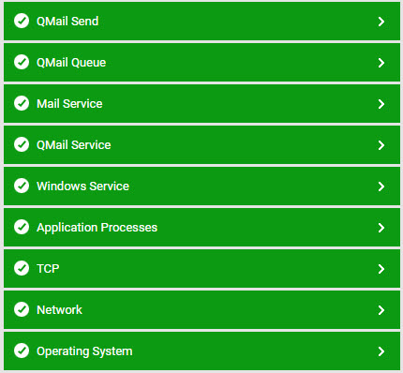Expand QMail Queue using the right chevron

[x=381, y=63]
